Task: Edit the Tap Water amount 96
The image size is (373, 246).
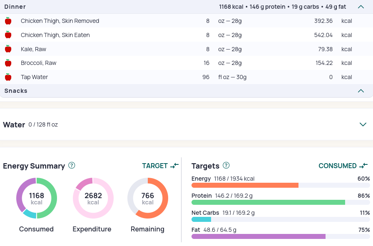Action: tap(206, 77)
